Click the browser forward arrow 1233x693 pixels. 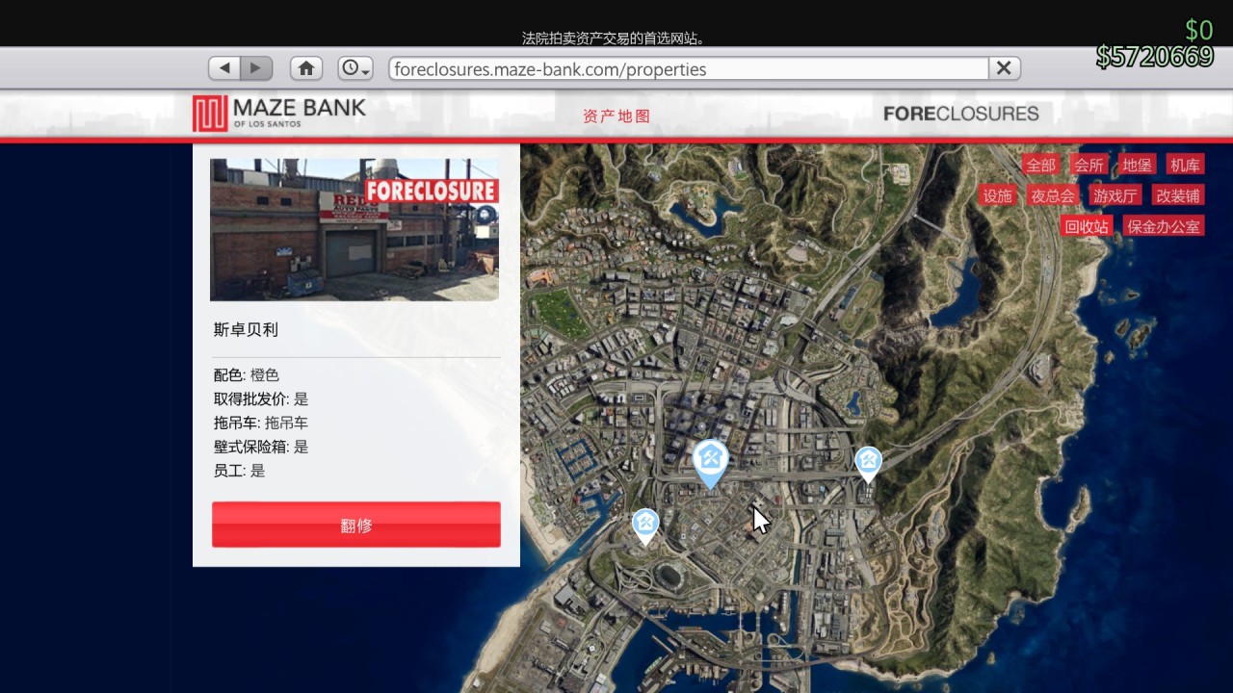pos(256,68)
